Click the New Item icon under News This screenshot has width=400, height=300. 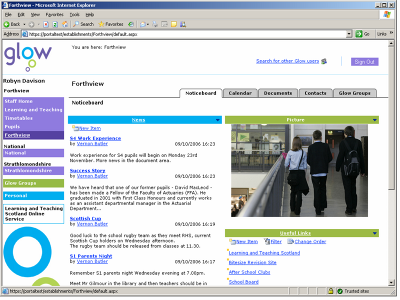[75, 128]
